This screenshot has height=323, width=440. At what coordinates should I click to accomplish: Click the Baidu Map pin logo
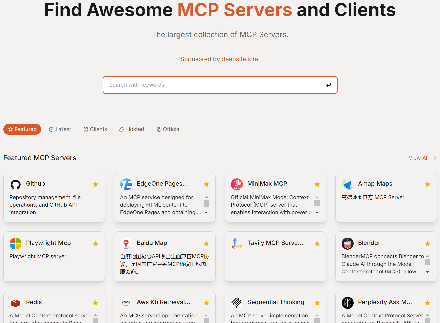click(126, 244)
